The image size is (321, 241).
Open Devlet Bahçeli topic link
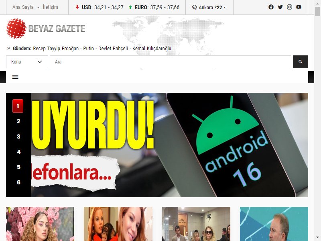point(113,49)
